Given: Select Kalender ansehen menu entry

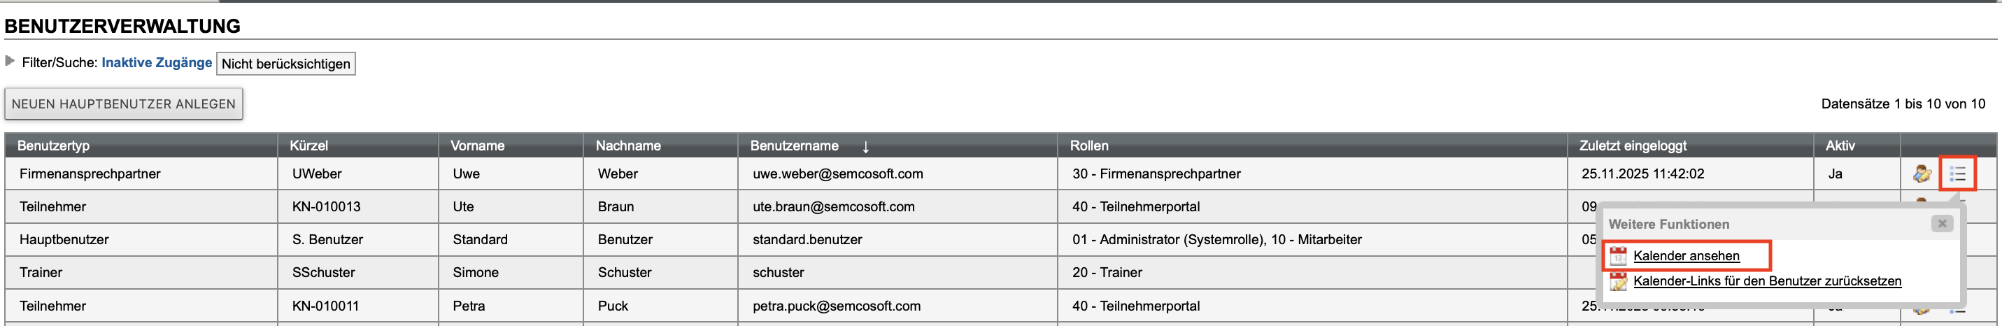Looking at the screenshot, I should 1686,256.
